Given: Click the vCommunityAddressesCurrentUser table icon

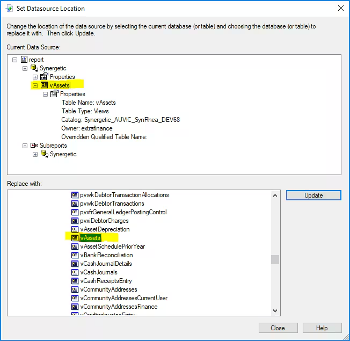Looking at the screenshot, I should (75, 298).
